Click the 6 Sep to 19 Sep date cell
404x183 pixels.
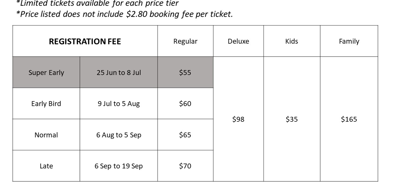(x=119, y=166)
